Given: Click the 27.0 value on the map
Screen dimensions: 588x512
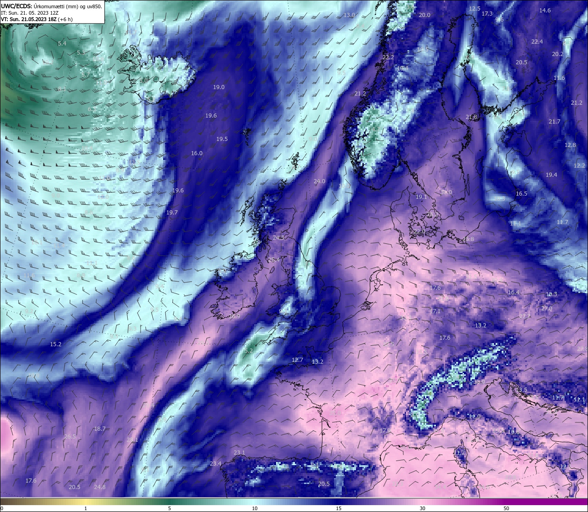Looking at the screenshot, I should tap(547, 309).
